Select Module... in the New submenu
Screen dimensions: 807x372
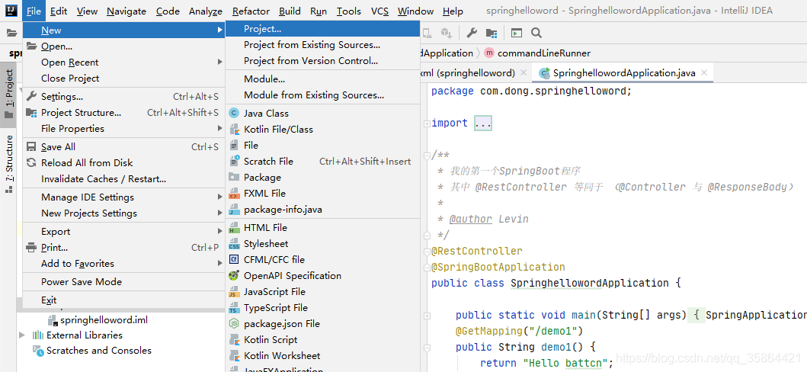322,79
